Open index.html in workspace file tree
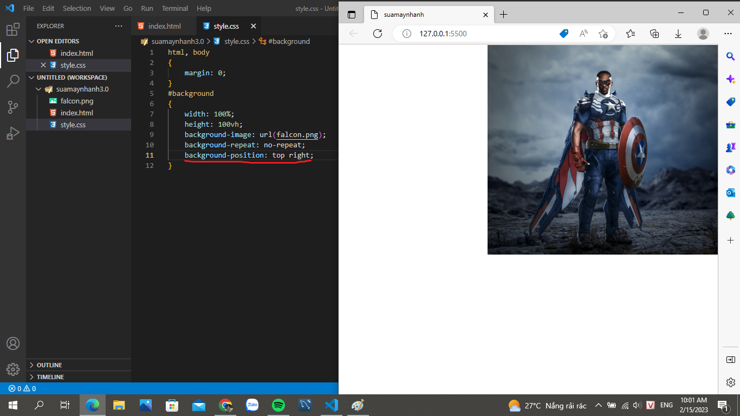The height and width of the screenshot is (416, 740). 79,113
